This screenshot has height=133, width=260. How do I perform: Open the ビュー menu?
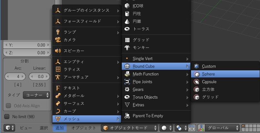[26, 128]
